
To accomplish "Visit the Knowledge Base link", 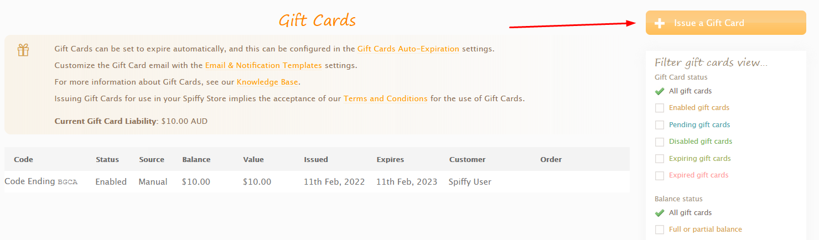I will pos(267,82).
